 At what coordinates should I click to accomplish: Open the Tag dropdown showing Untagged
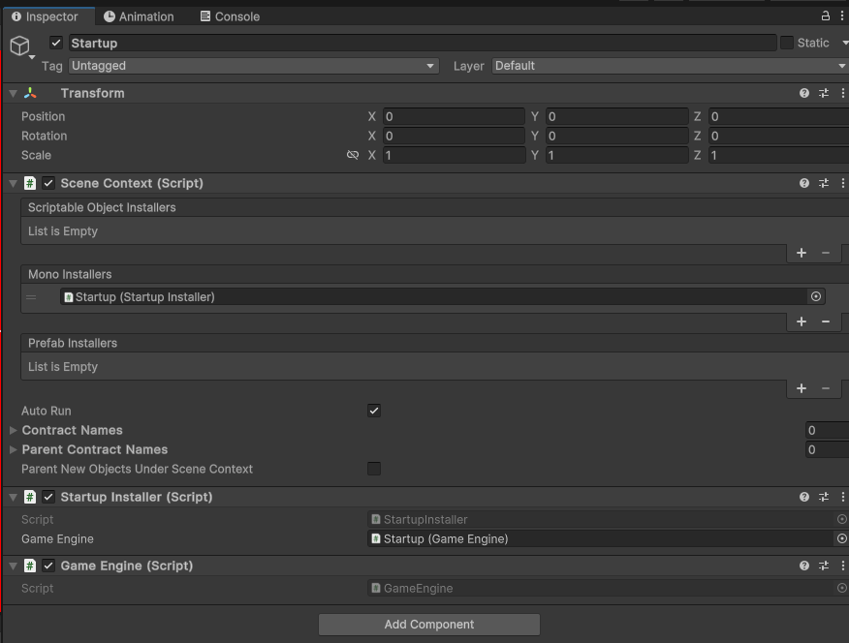pyautogui.click(x=253, y=66)
